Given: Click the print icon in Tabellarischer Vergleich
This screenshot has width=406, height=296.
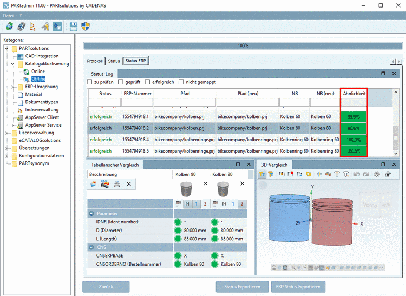Looking at the screenshot, I should coord(117,184).
